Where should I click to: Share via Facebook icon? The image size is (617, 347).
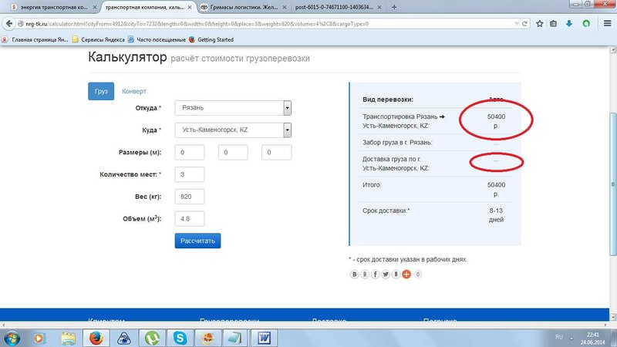pyautogui.click(x=375, y=275)
